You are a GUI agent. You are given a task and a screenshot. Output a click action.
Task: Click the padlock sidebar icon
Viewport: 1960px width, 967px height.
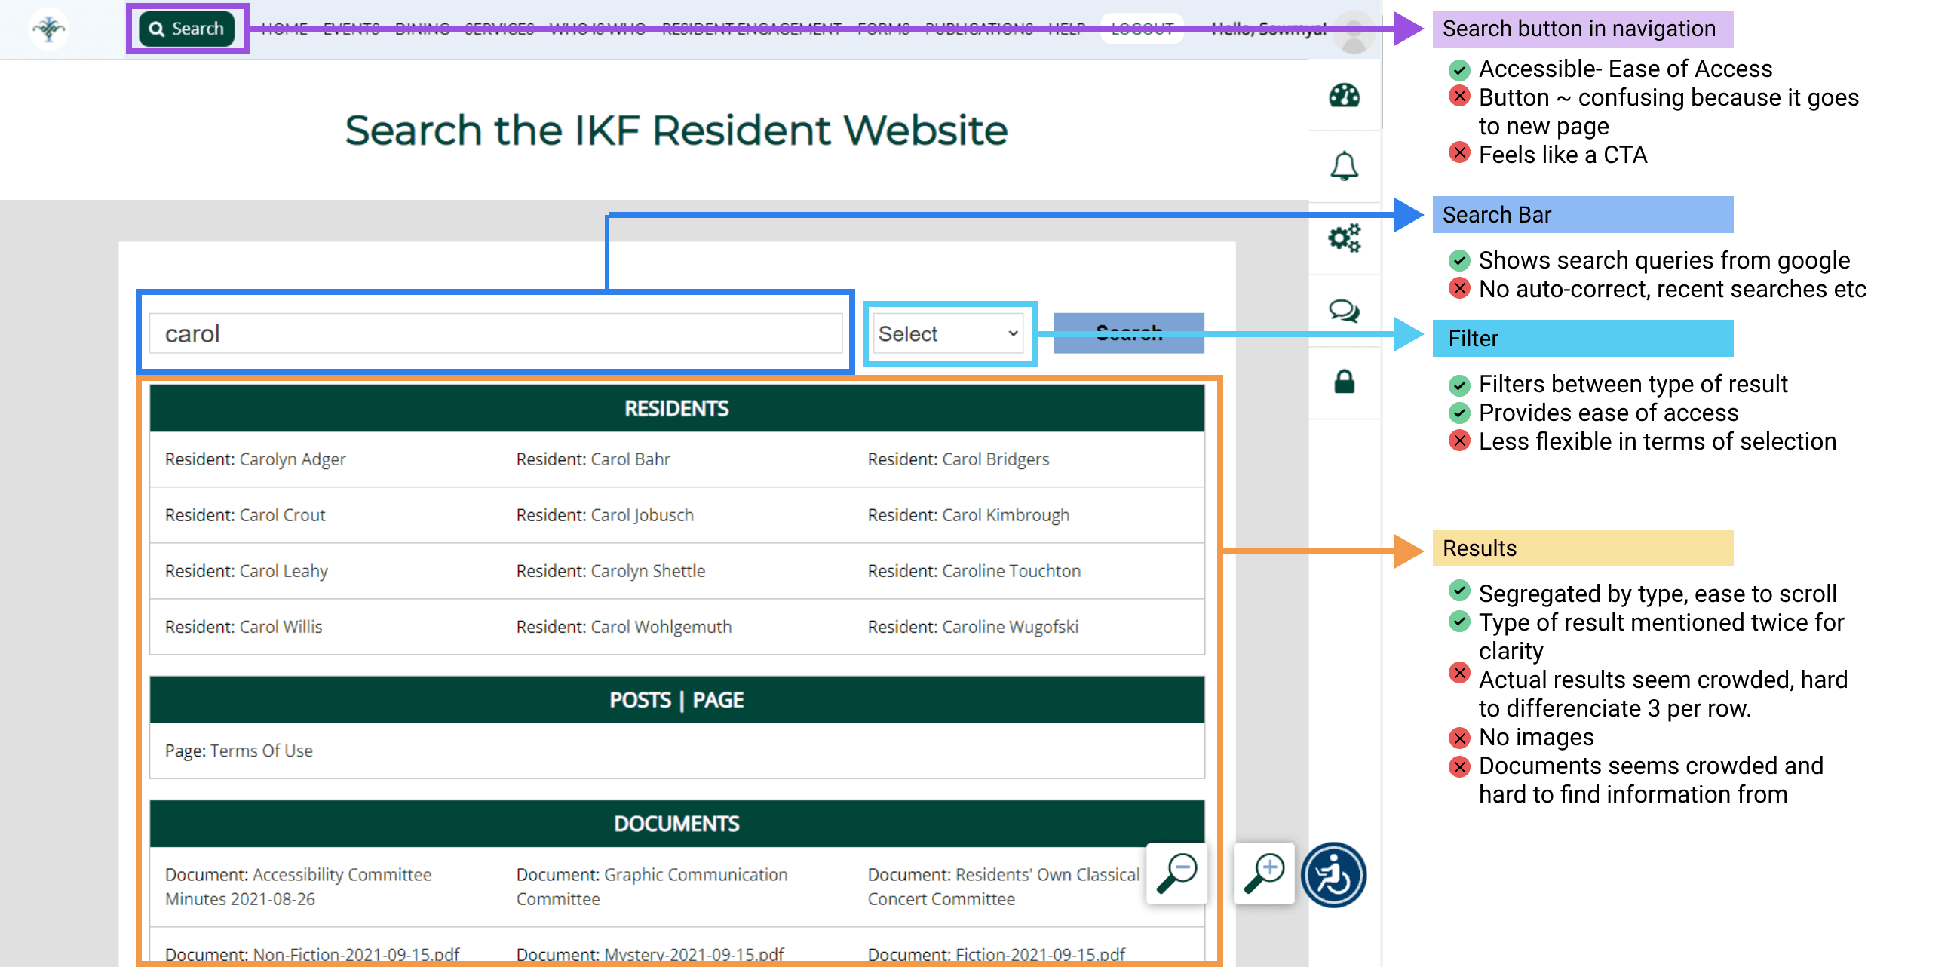[x=1344, y=381]
